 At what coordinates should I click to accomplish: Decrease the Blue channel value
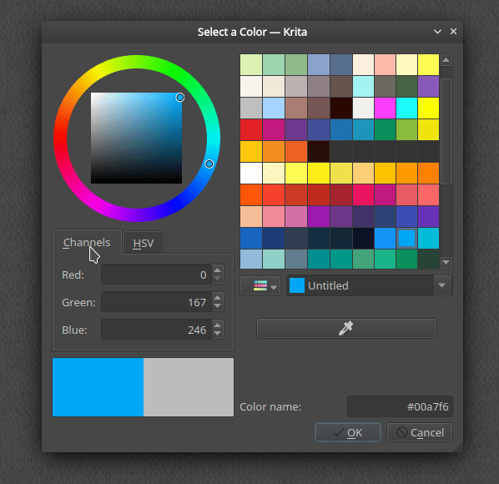click(x=217, y=334)
